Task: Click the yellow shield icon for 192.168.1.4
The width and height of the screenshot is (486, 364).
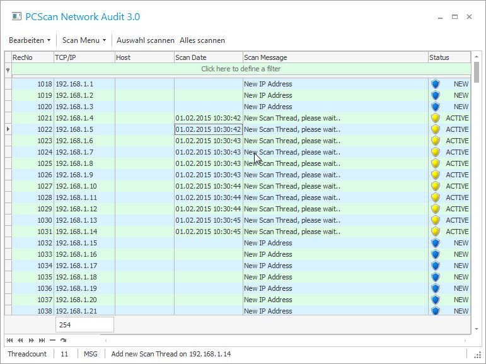Action: click(436, 118)
